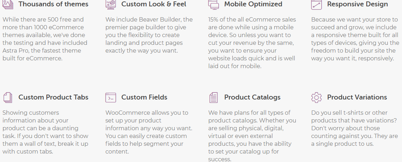Select the Custom Fields heading
The height and width of the screenshot is (162, 402).
[144, 97]
